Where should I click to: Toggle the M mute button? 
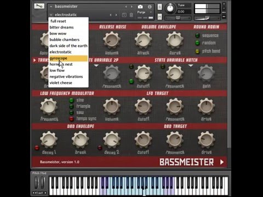pos(159,17)
